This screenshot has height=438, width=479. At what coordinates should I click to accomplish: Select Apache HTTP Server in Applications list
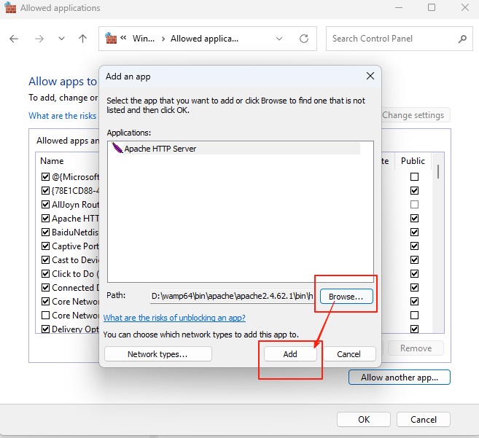[x=235, y=149]
